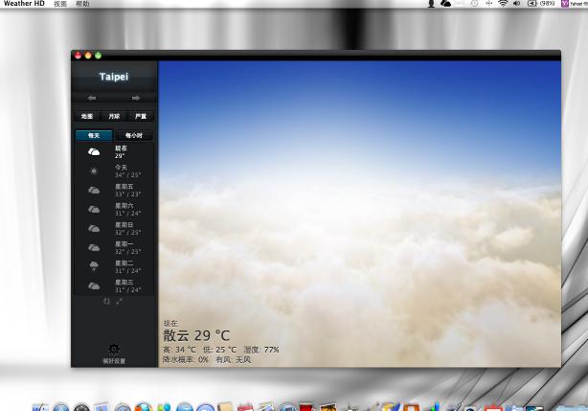
Task: Open the 视图 menu in the menu bar
Action: click(60, 4)
